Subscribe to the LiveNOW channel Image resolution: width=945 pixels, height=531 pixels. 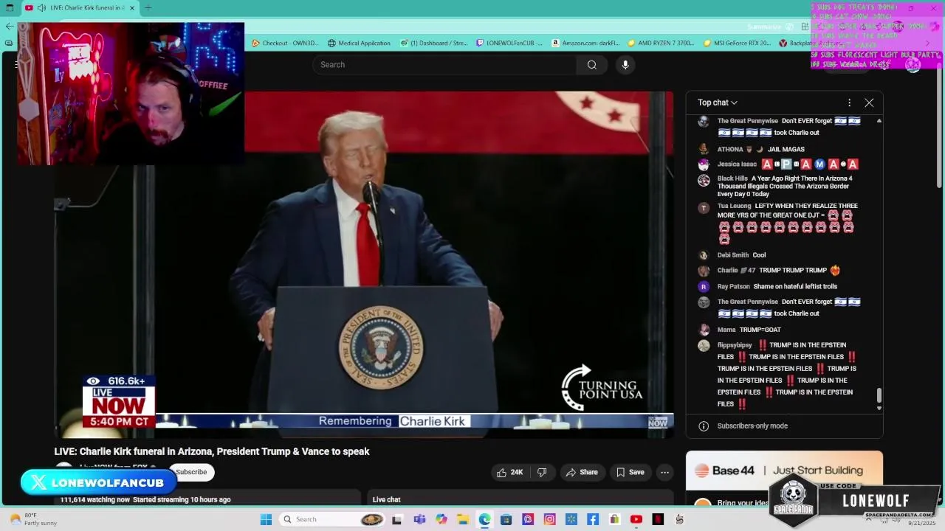tap(191, 472)
